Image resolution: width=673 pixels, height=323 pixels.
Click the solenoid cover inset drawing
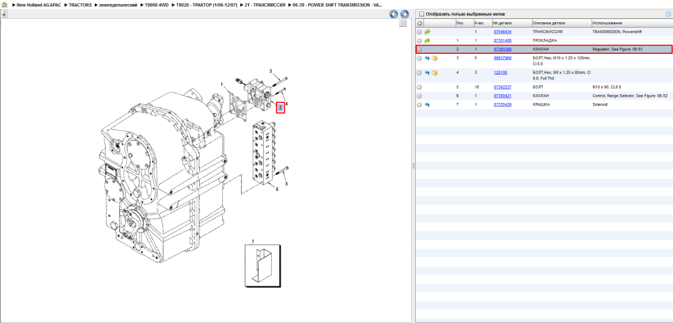tap(262, 266)
